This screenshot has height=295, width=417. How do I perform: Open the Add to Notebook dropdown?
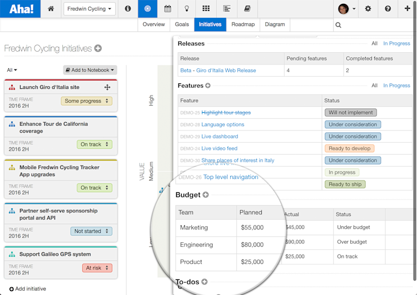(90, 70)
